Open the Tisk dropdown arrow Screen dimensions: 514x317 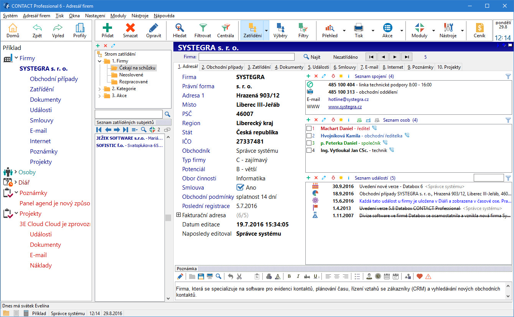coord(373,31)
